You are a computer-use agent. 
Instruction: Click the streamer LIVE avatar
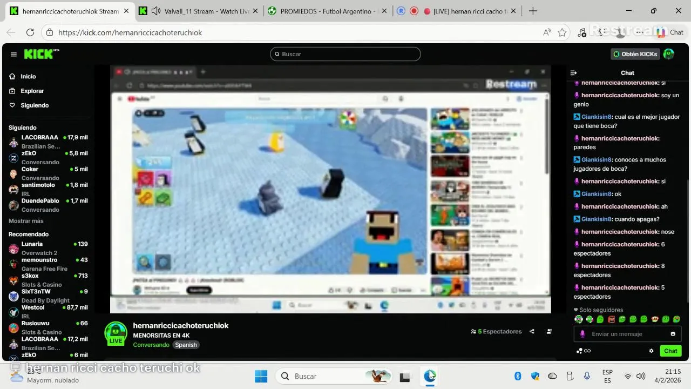pos(116,333)
